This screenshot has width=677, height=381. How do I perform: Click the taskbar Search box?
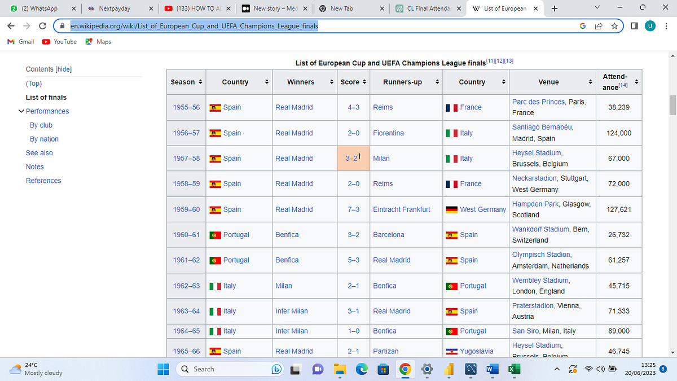(x=230, y=369)
